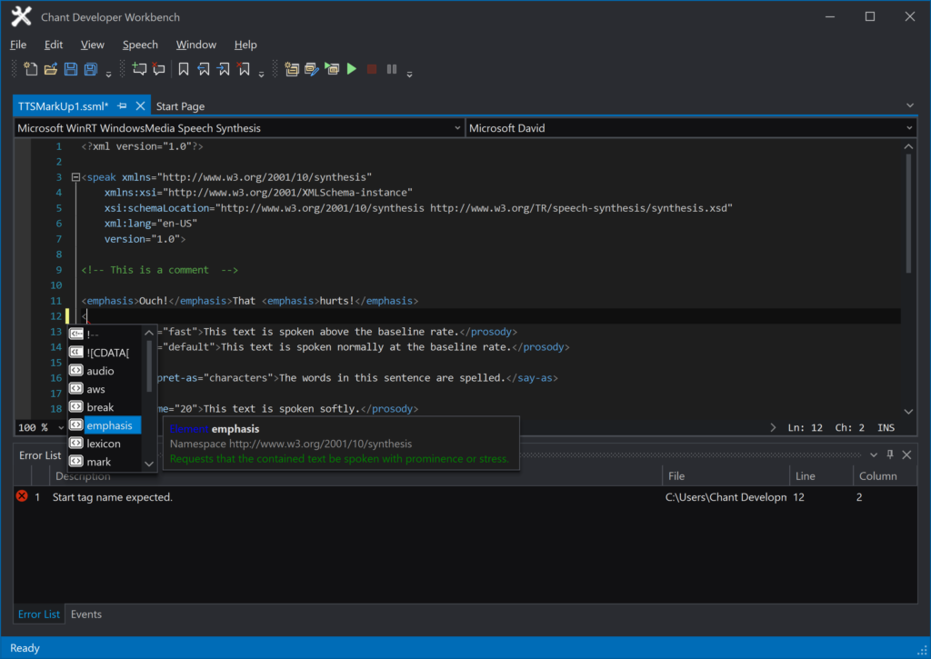Click editor horizontal scrollbar right arrow
The height and width of the screenshot is (659, 931).
pos(773,427)
